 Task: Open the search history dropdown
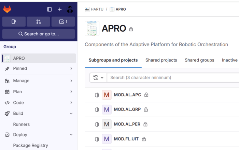point(98,78)
